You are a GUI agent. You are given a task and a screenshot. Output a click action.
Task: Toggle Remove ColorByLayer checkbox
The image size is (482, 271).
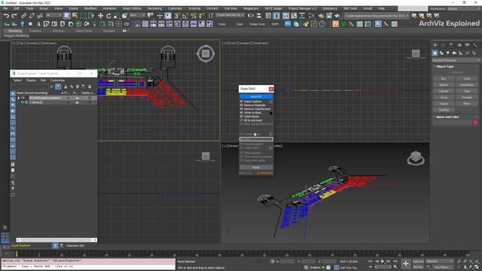point(241,108)
